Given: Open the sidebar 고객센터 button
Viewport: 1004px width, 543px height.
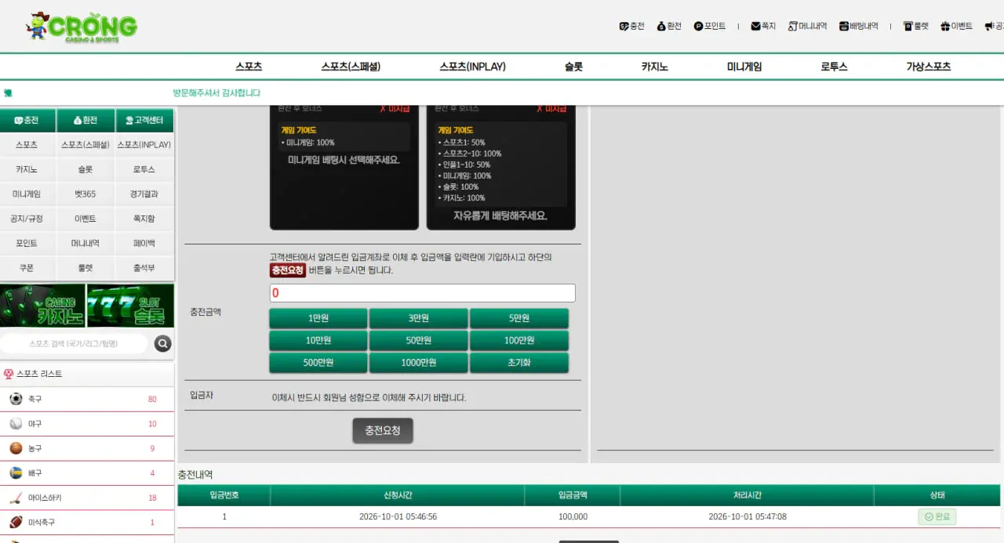Looking at the screenshot, I should coord(144,120).
